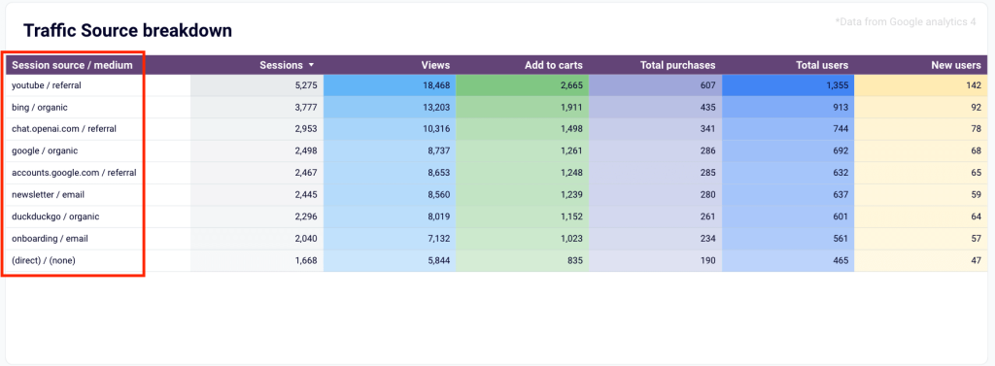
Task: Click the 2,498 sessions cell
Action: tap(257, 151)
